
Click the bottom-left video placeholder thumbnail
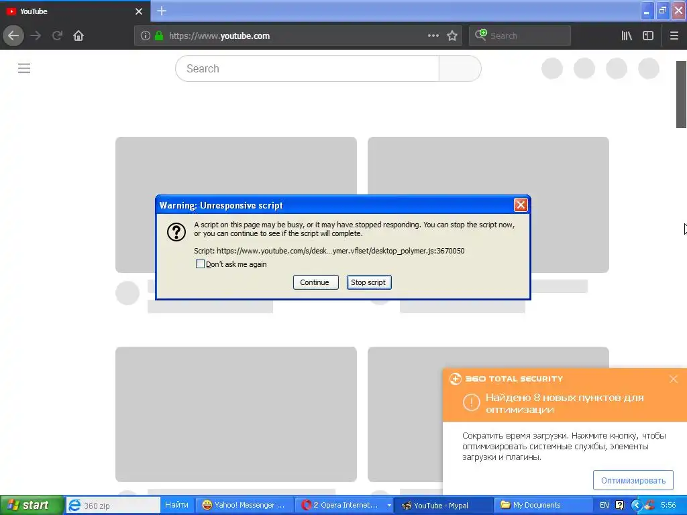[x=236, y=414]
